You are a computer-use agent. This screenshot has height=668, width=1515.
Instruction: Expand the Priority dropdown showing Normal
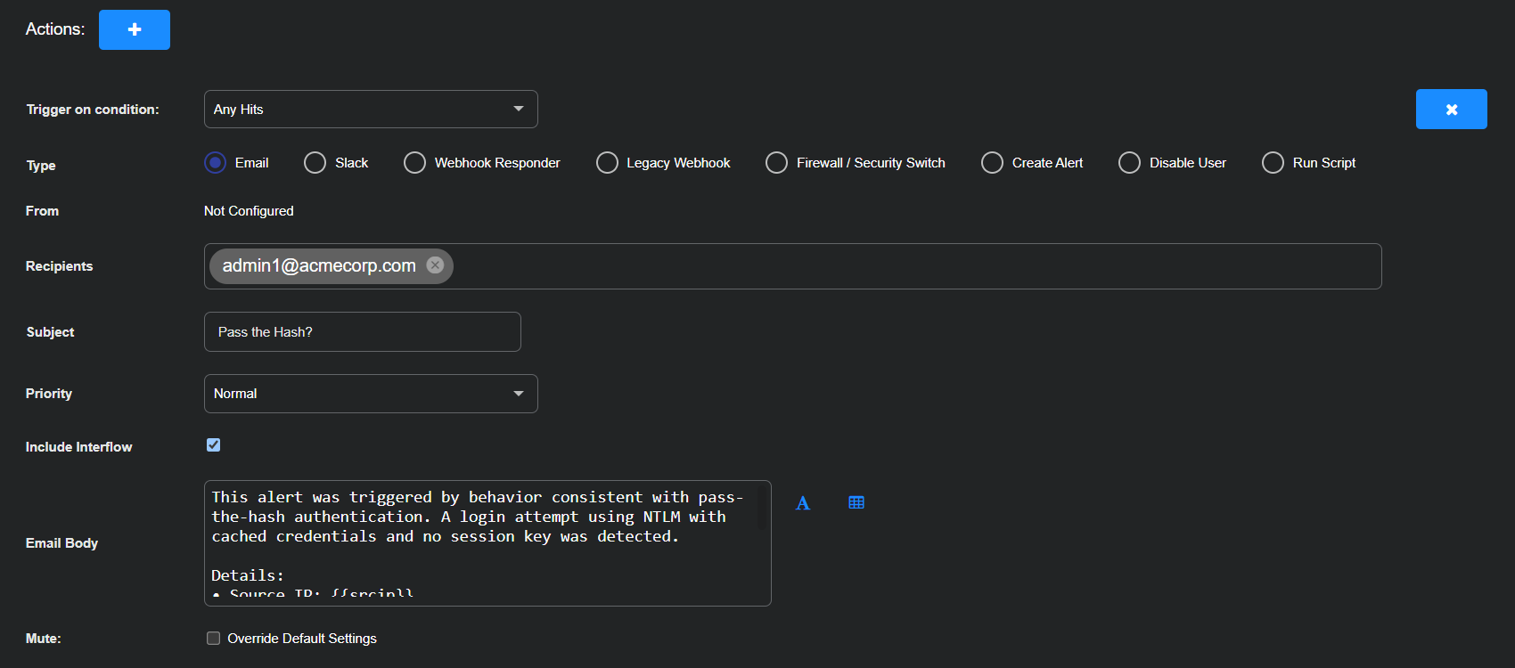pyautogui.click(x=371, y=394)
